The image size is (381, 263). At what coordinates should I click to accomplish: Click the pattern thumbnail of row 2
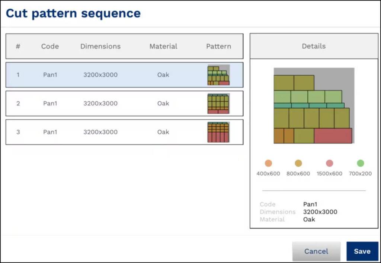[x=219, y=103]
